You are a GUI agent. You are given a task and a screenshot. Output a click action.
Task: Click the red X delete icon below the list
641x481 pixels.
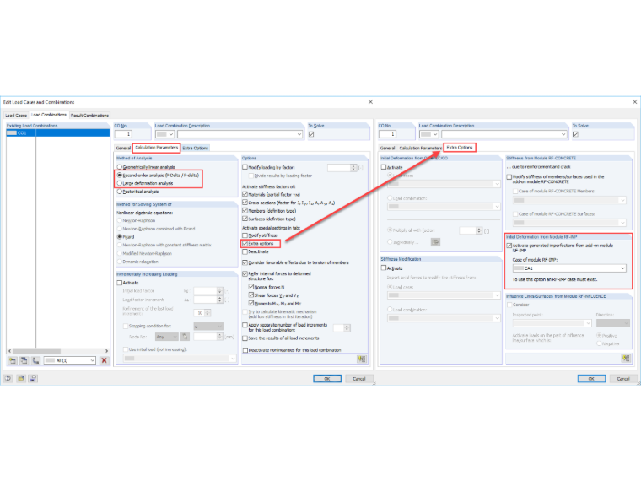coord(105,360)
